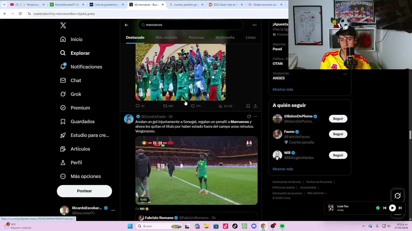Click RicardoEscobarFC profile avatar at bottom
412x231 pixels.
click(65, 210)
